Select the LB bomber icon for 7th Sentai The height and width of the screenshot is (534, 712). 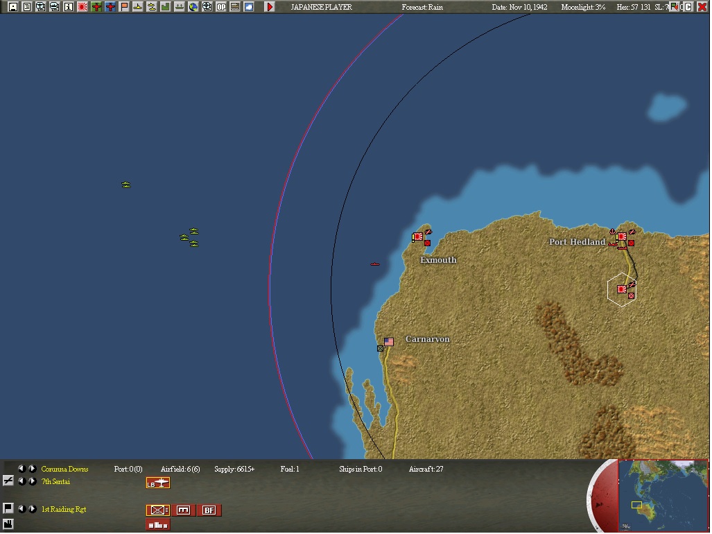(x=157, y=481)
